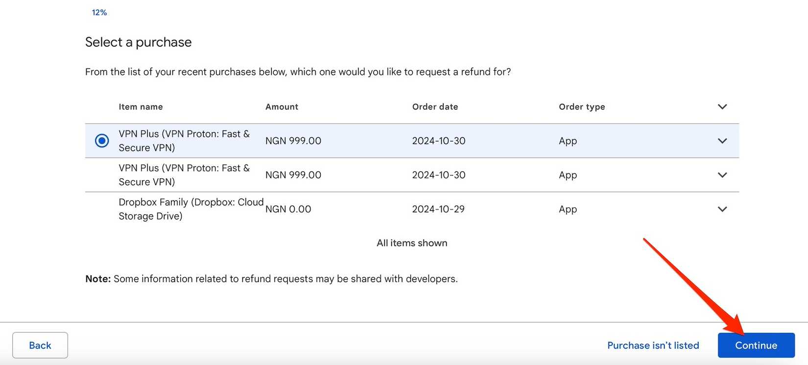Click the NGN 0.00 amount cell
The width and height of the screenshot is (808, 365).
288,209
